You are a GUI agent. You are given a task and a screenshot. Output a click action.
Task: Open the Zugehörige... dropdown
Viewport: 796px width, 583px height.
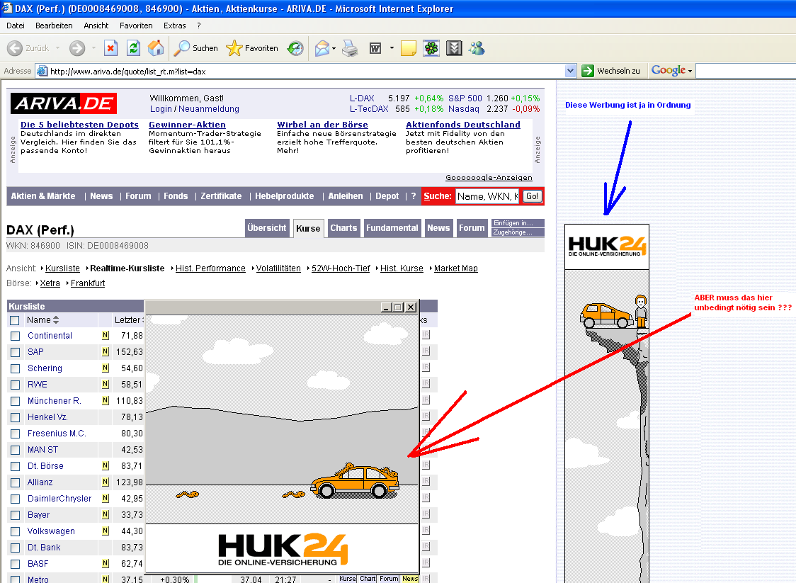[x=518, y=232]
